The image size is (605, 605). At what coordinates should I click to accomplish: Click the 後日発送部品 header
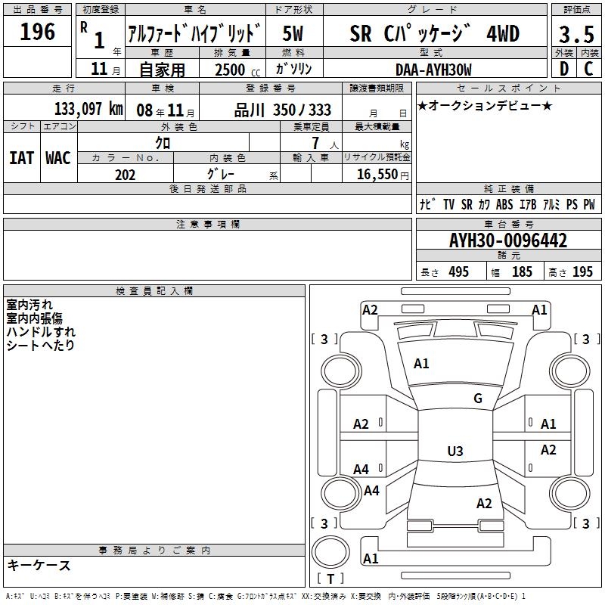[x=207, y=188]
